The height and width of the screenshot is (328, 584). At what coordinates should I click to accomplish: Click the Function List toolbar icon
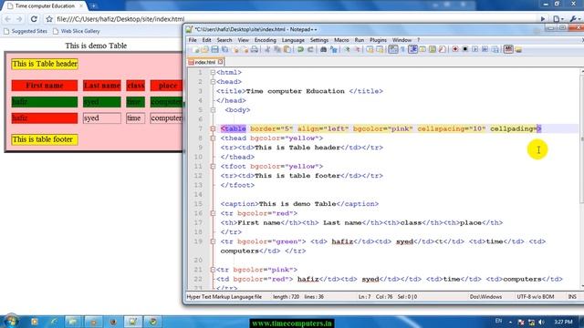[442, 49]
